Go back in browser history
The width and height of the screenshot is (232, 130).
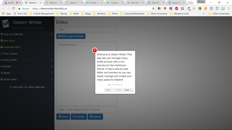click(3, 9)
